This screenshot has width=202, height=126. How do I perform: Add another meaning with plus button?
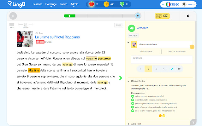(x=192, y=47)
